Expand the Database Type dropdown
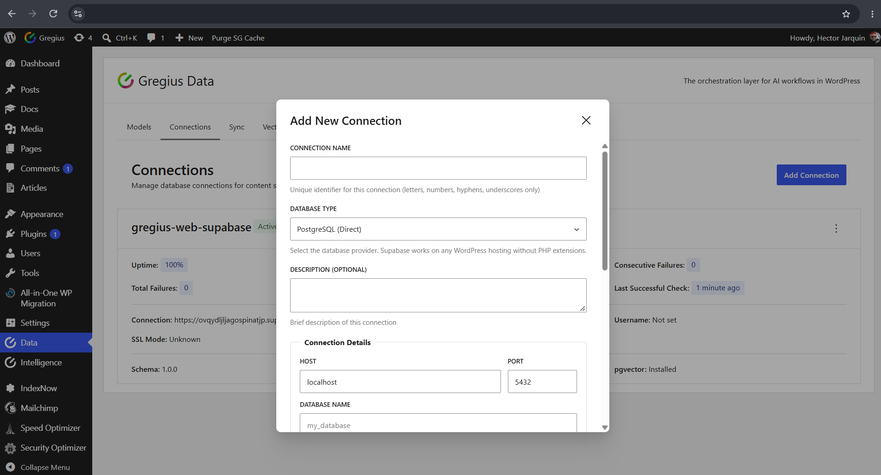The width and height of the screenshot is (881, 475). [438, 229]
